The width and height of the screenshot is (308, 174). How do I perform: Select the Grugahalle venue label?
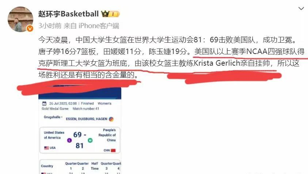(52, 117)
